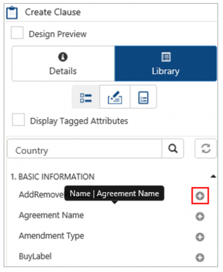The height and width of the screenshot is (272, 223).
Task: Add the Amendment Type attribute
Action: pyautogui.click(x=200, y=237)
